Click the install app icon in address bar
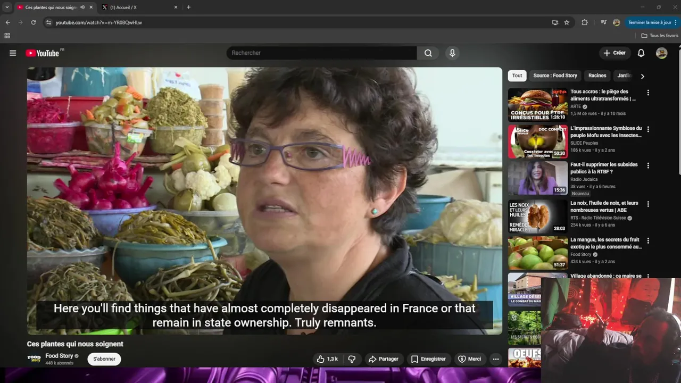The height and width of the screenshot is (383, 681). click(x=555, y=22)
